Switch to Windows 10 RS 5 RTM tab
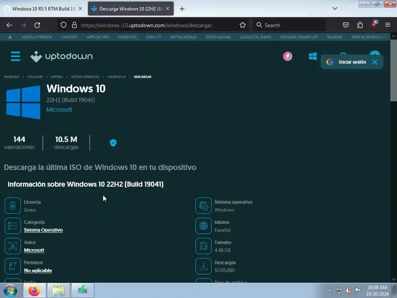 pos(43,9)
